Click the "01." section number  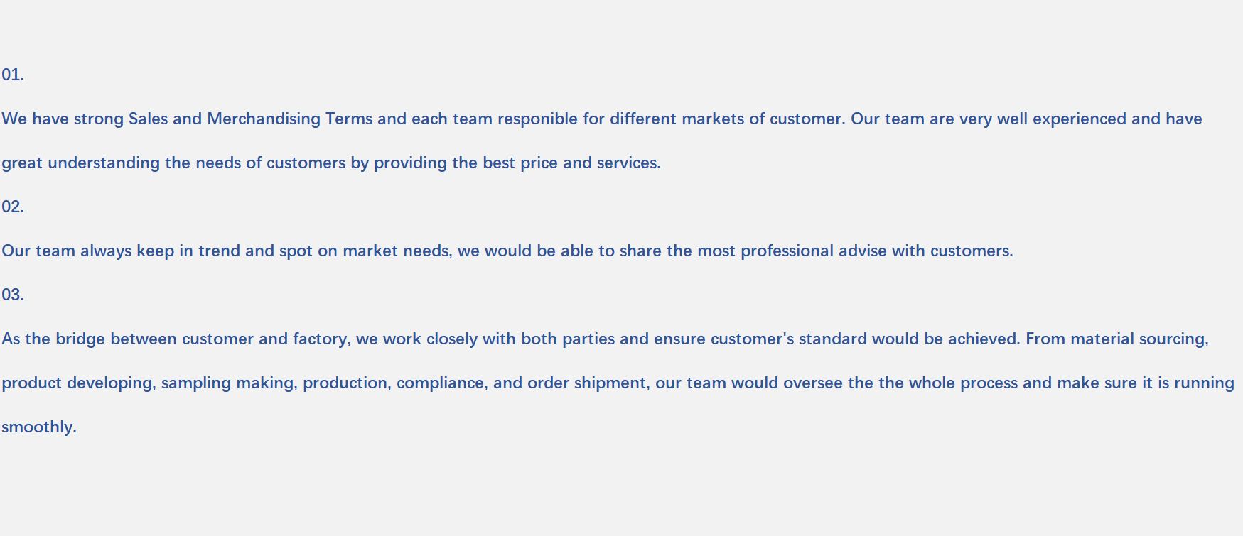13,75
